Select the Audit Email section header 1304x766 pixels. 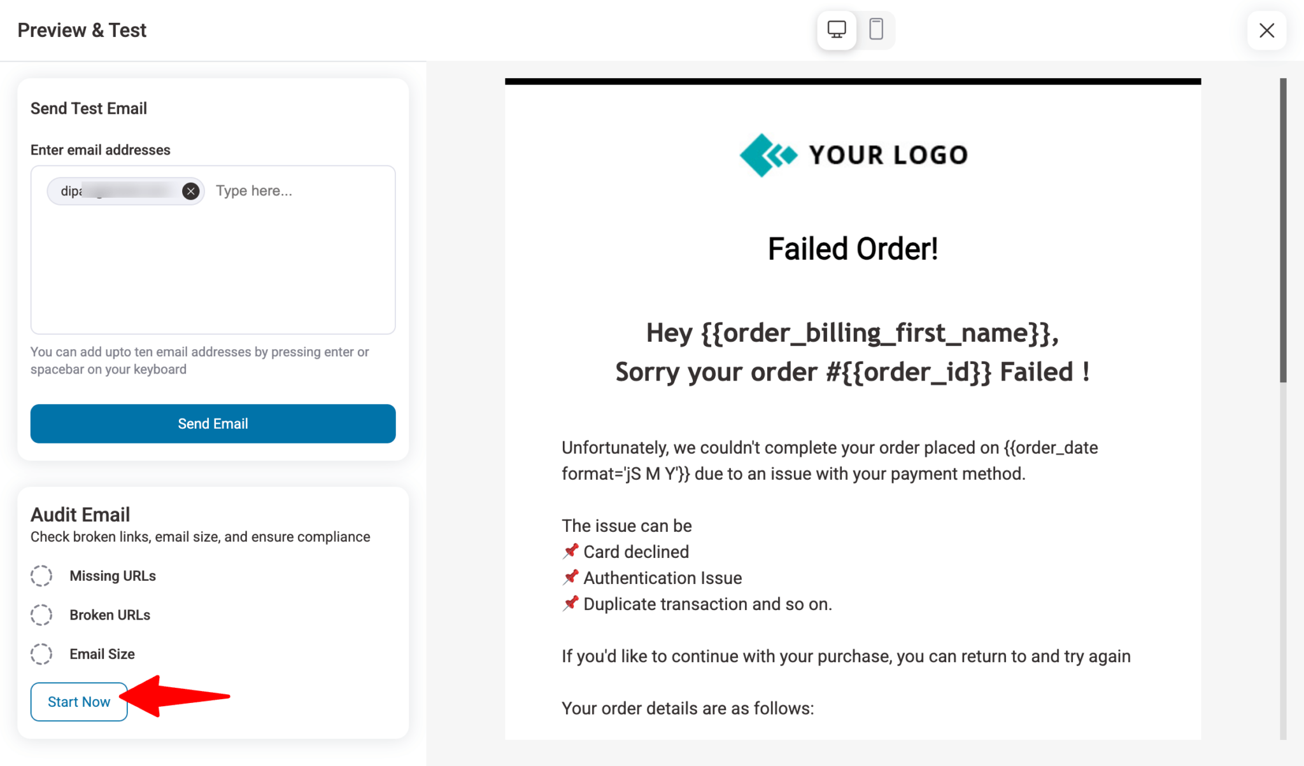pyautogui.click(x=80, y=514)
